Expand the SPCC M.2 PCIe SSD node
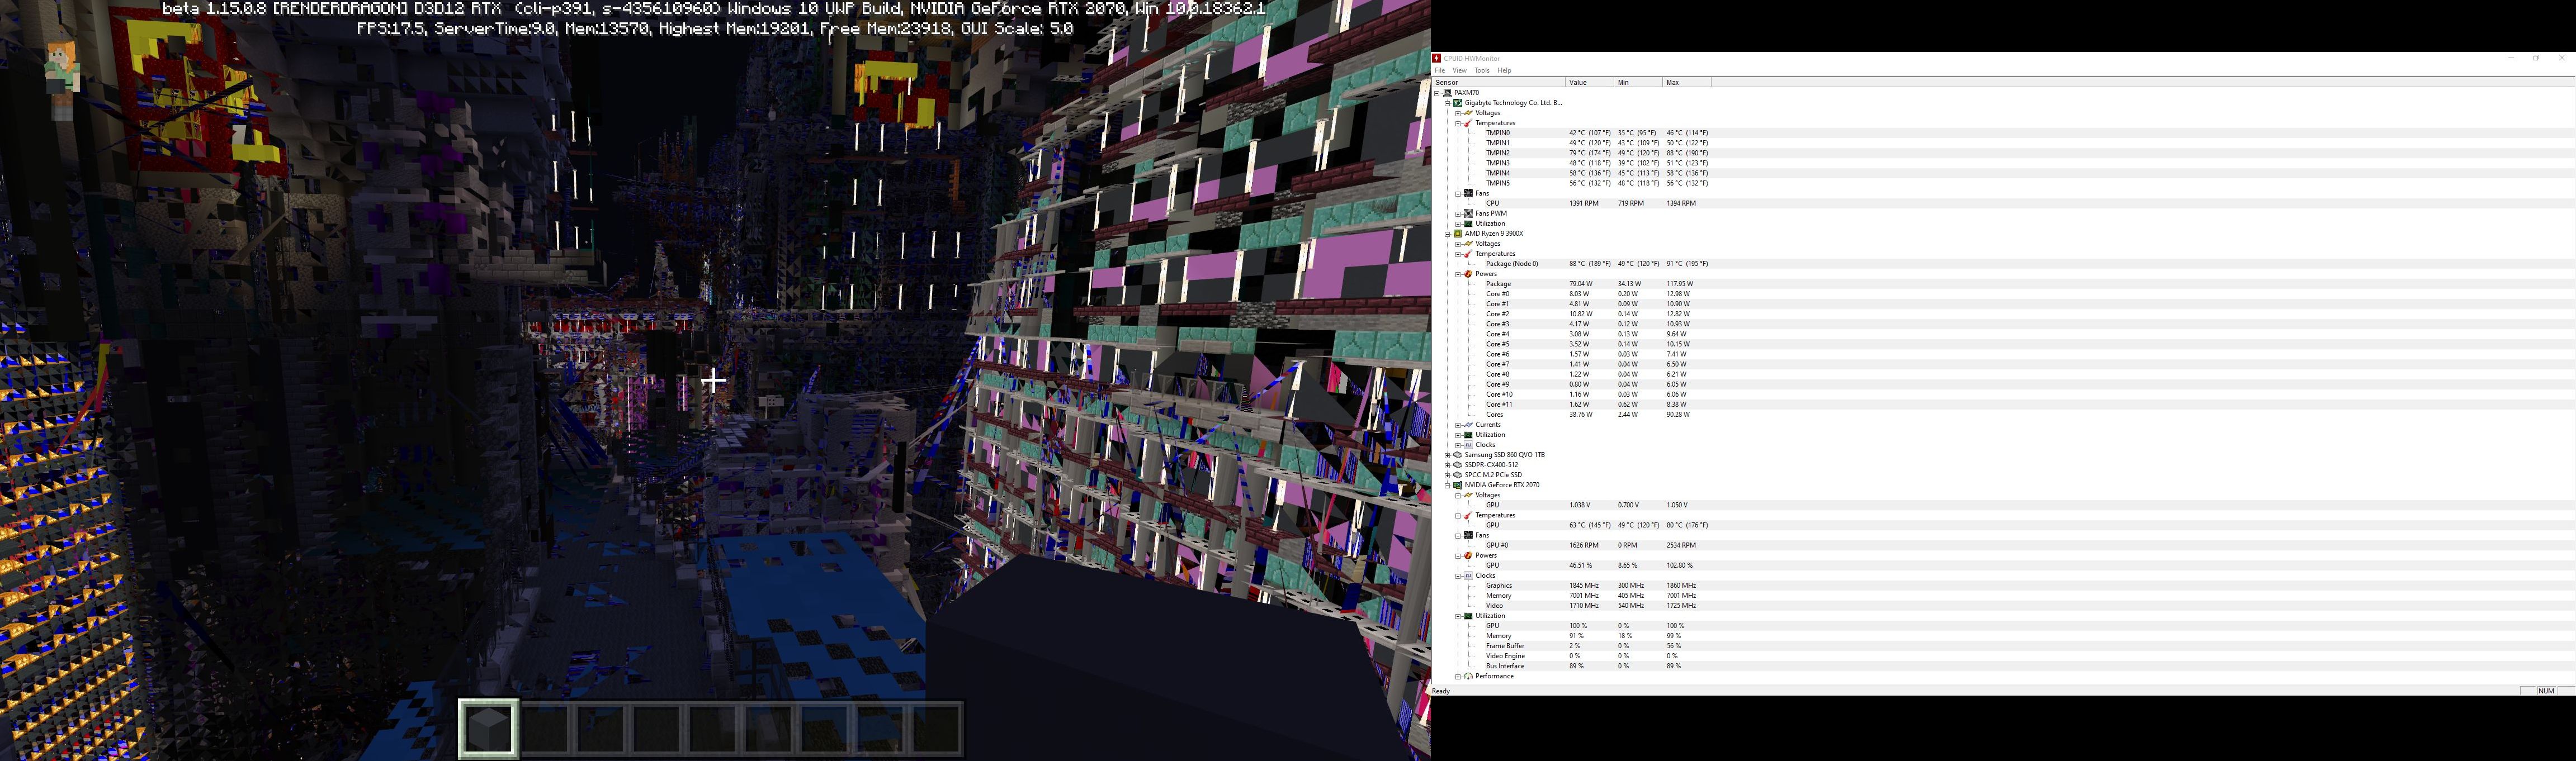This screenshot has height=761, width=2576. 1447,475
